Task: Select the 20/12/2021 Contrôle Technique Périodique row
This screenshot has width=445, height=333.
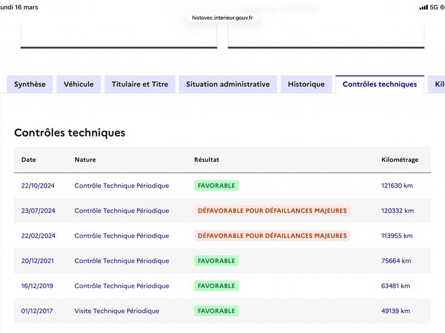Action: pyautogui.click(x=222, y=260)
